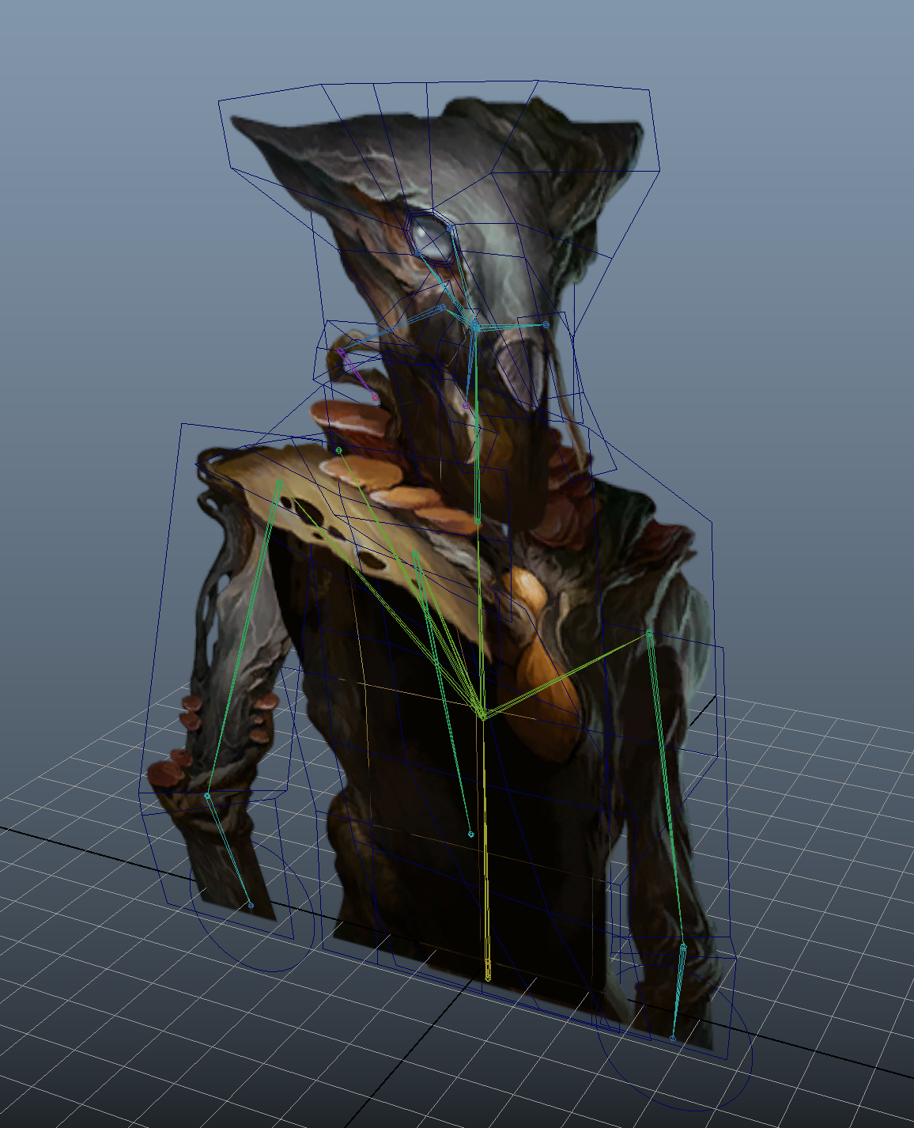
Task: Select magenta joint tip above orange mushroom cap
Action: 376,398
